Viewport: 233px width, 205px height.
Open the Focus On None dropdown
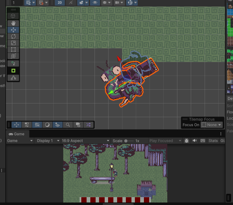pyautogui.click(x=212, y=125)
